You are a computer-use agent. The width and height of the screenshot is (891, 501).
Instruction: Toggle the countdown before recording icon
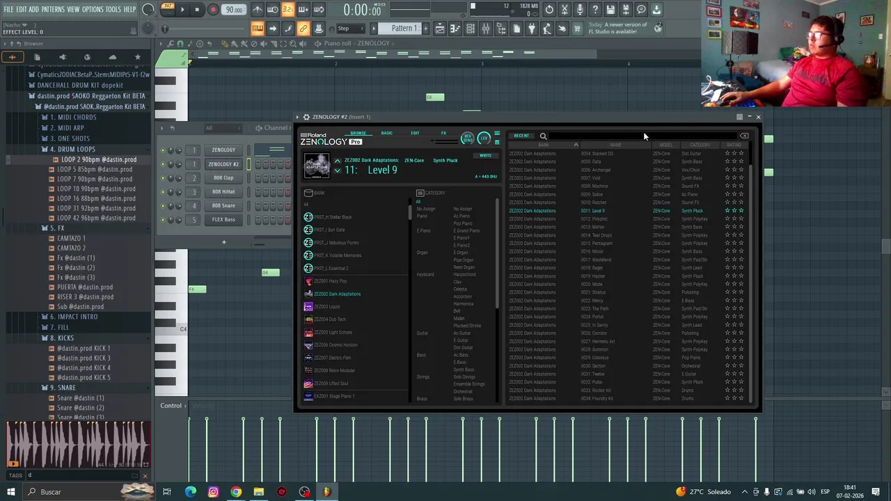point(287,10)
